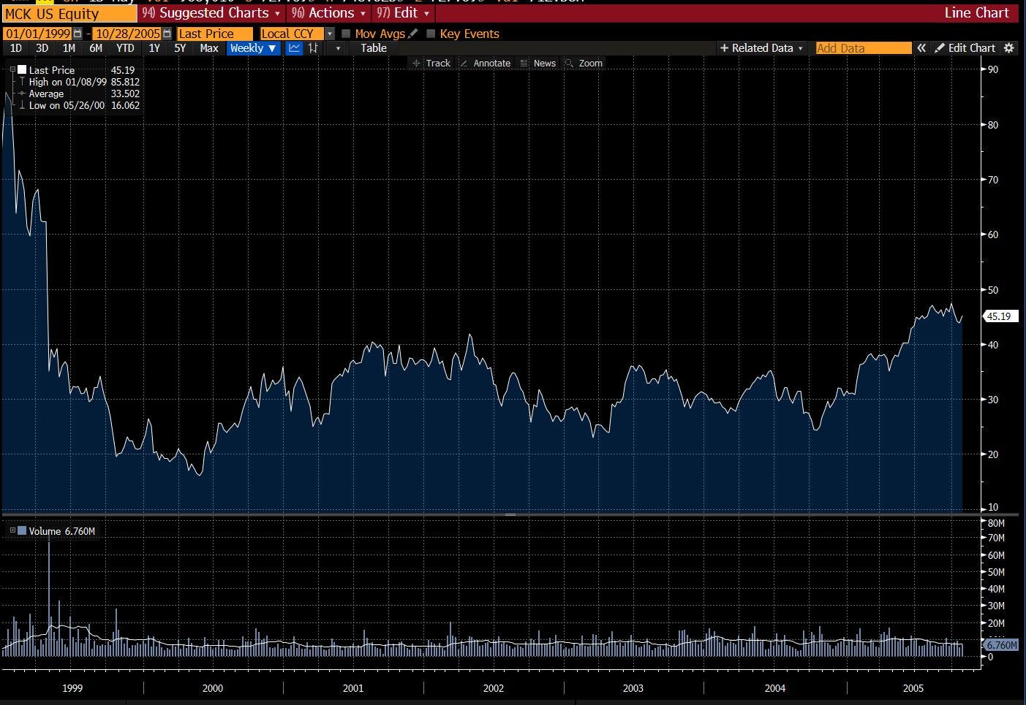Switch to Table view
The height and width of the screenshot is (705, 1026).
pyautogui.click(x=374, y=48)
